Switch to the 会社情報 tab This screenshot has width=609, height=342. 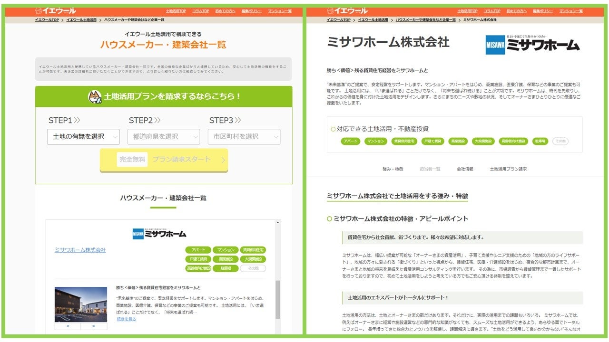(x=465, y=169)
